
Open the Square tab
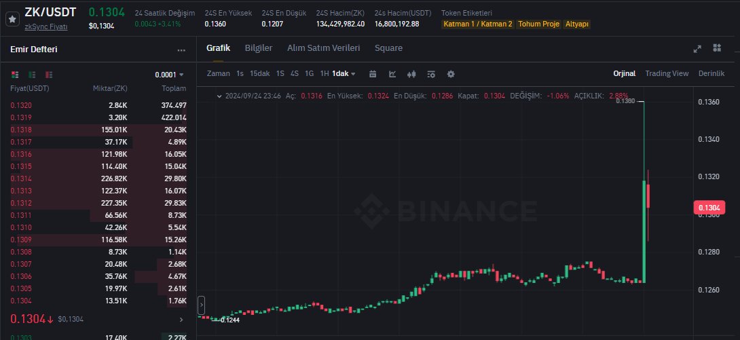(388, 48)
